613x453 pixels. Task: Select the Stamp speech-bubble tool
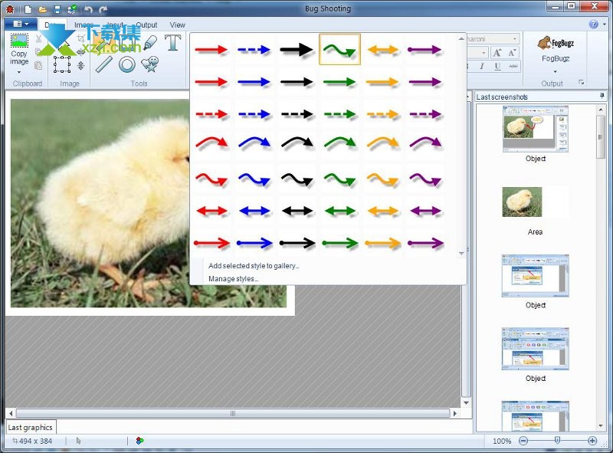coord(150,64)
